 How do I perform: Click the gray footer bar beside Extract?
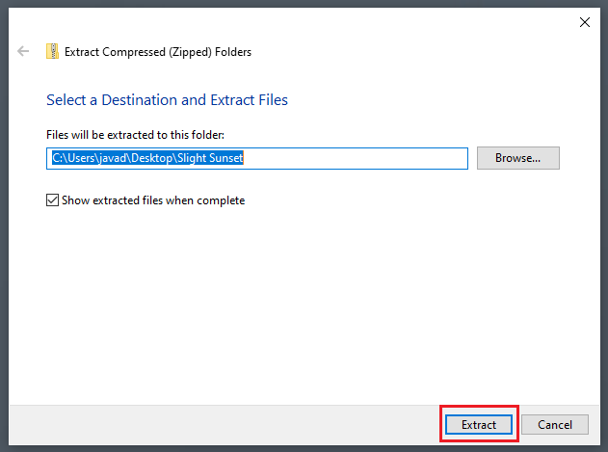point(225,425)
